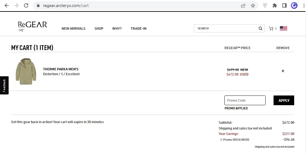The width and height of the screenshot is (306, 154).
Task: Open the Why? page
Action: (x=117, y=28)
